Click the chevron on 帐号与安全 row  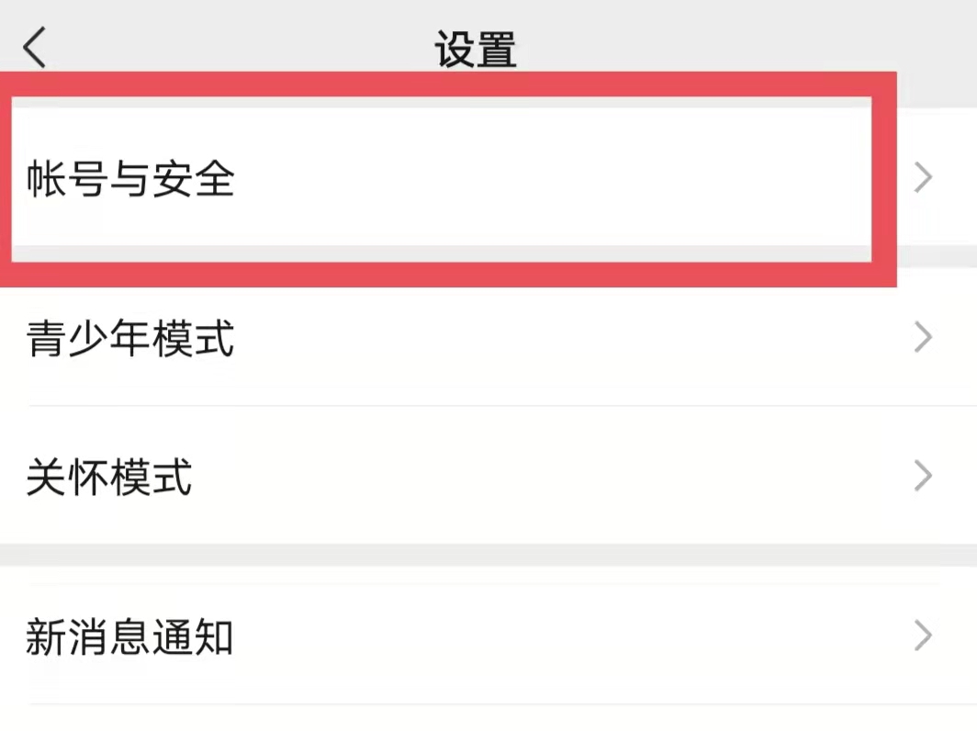point(924,178)
